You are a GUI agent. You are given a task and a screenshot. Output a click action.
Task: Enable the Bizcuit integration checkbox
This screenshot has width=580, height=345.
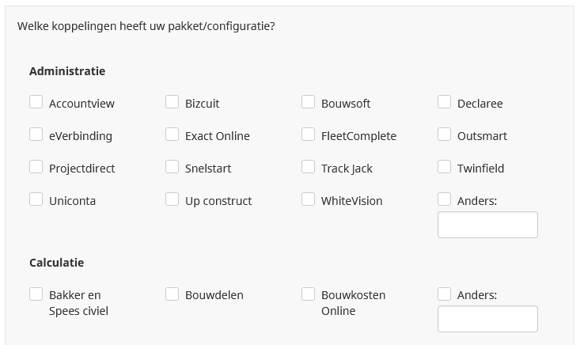(172, 102)
